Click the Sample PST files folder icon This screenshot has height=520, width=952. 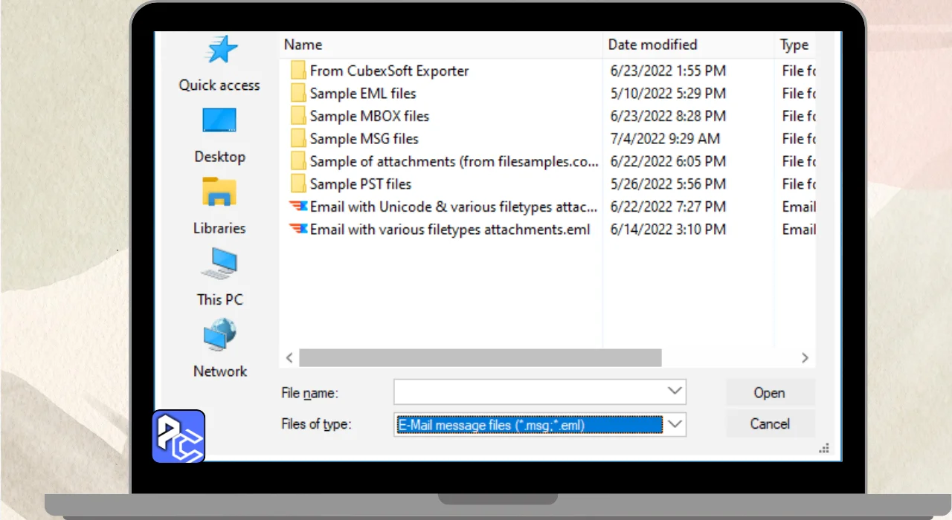coord(298,184)
